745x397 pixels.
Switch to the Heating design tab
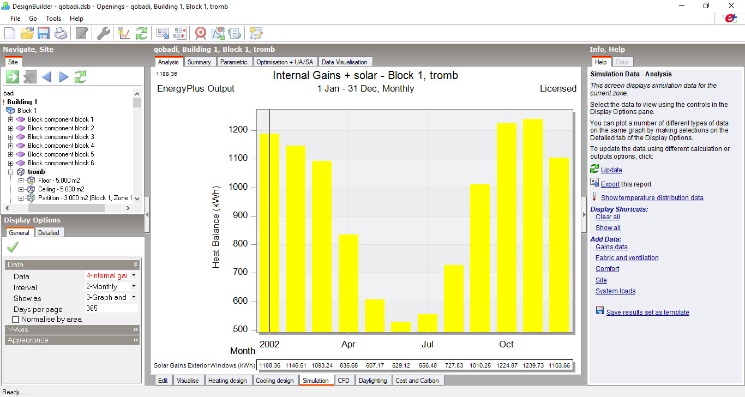point(227,381)
